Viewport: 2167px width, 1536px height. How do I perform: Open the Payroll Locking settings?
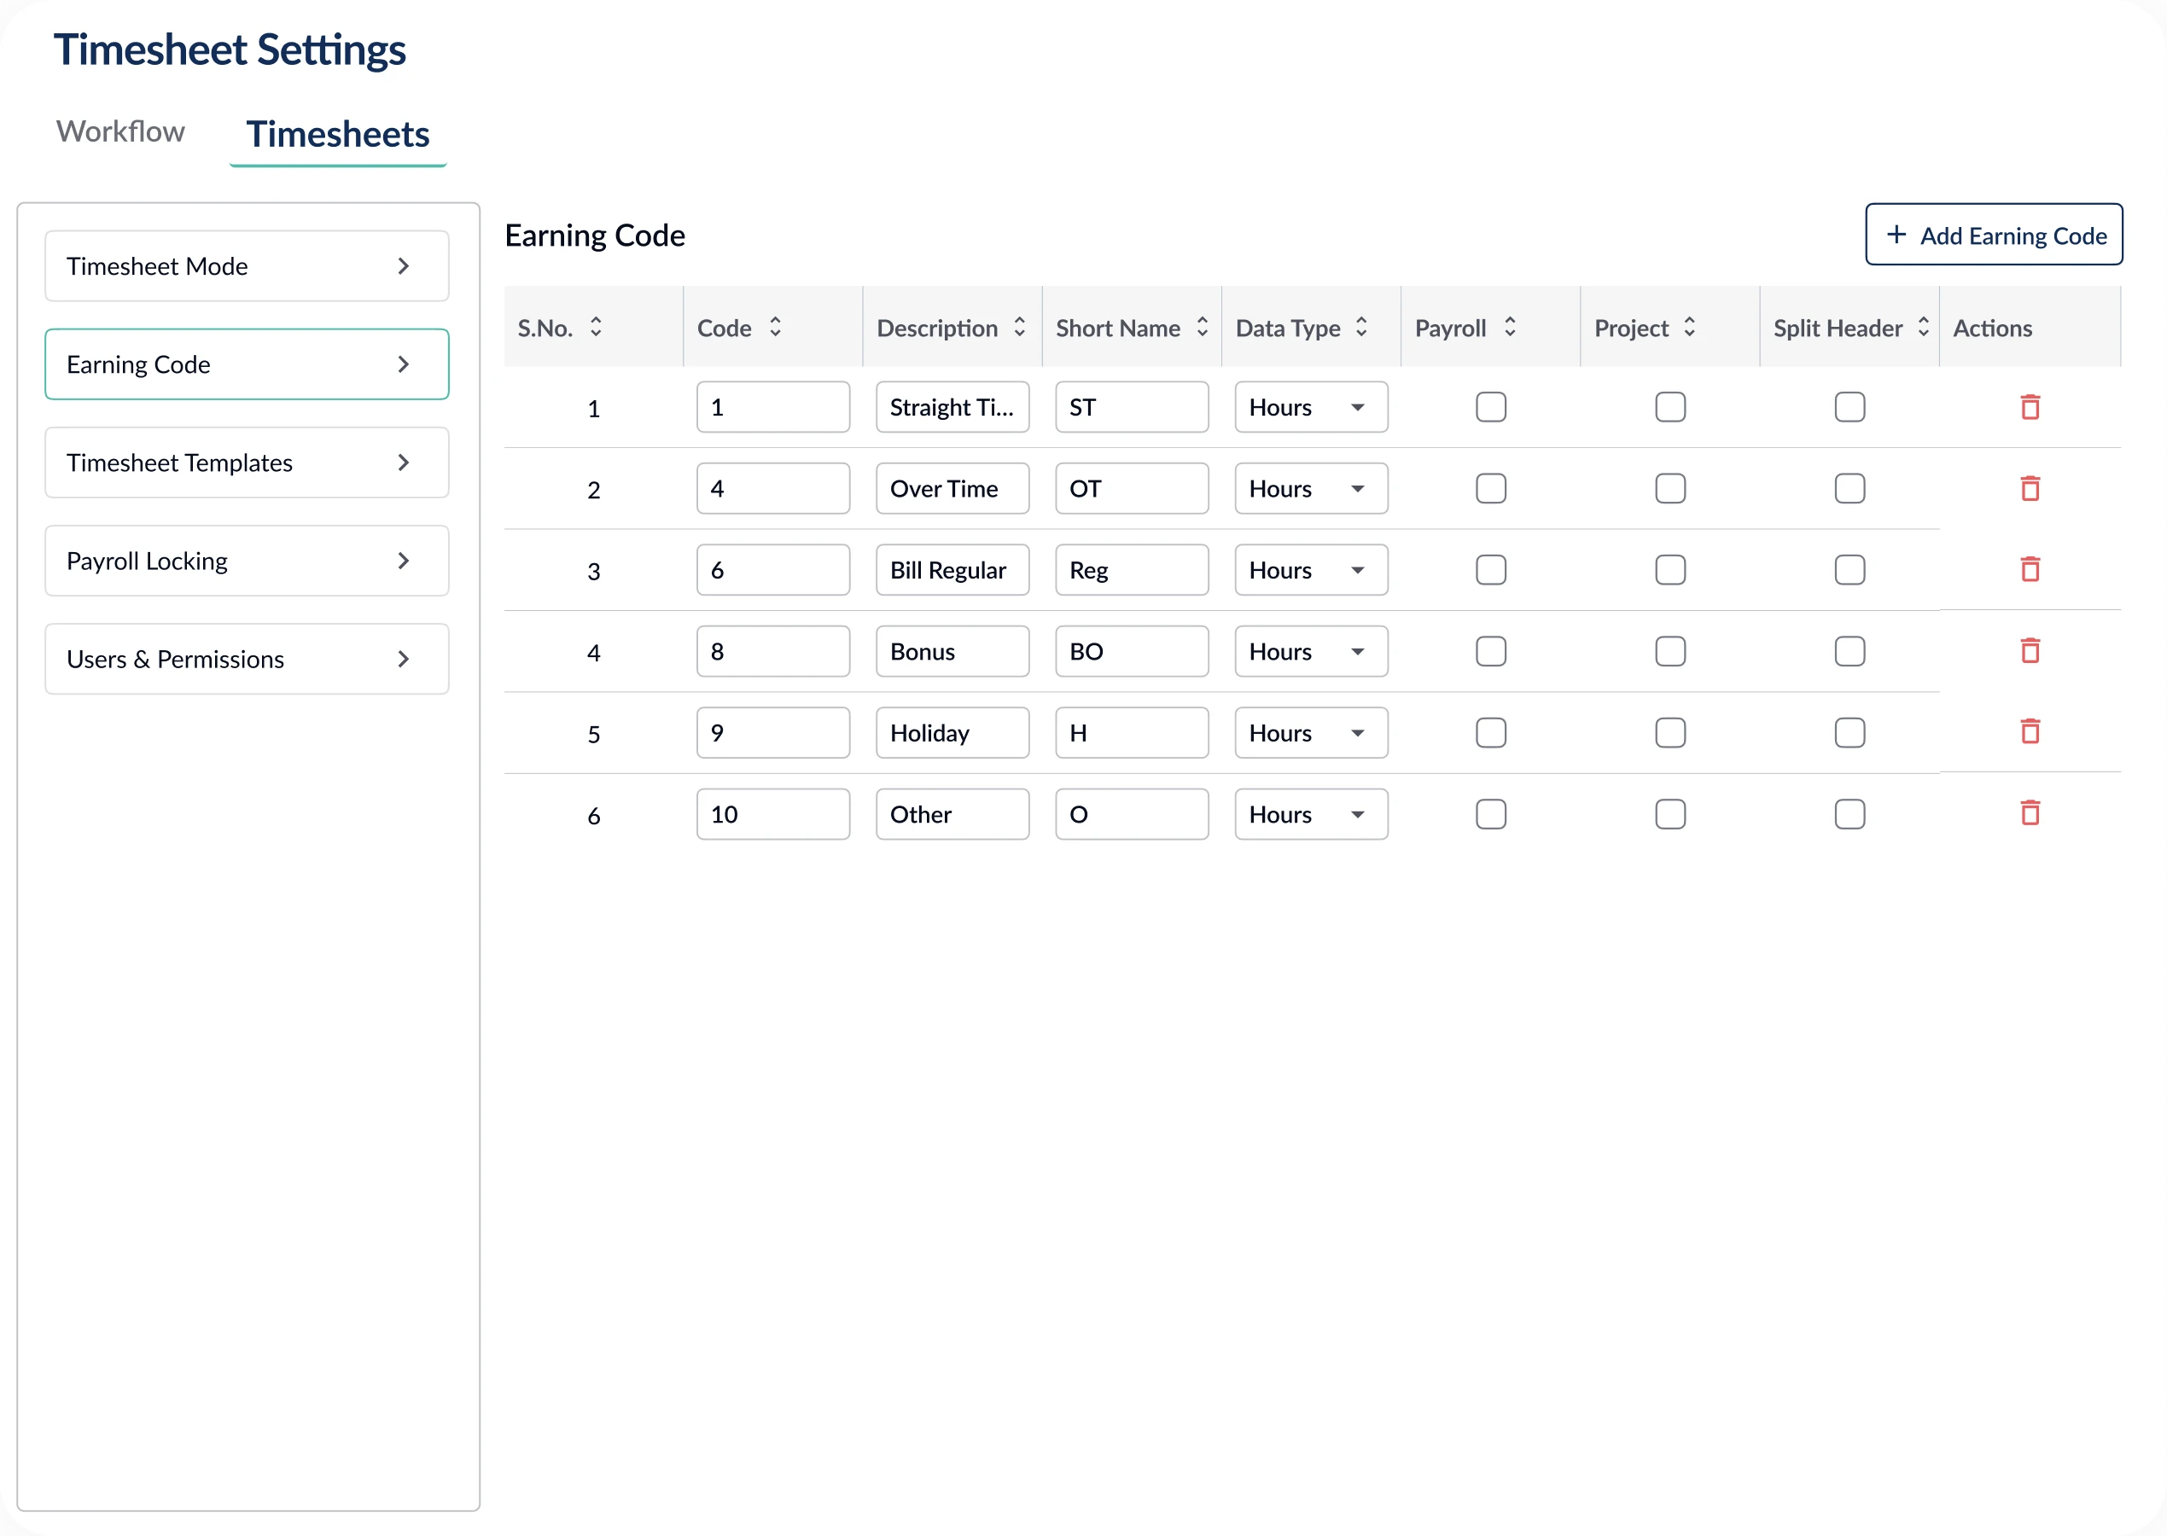pos(246,561)
